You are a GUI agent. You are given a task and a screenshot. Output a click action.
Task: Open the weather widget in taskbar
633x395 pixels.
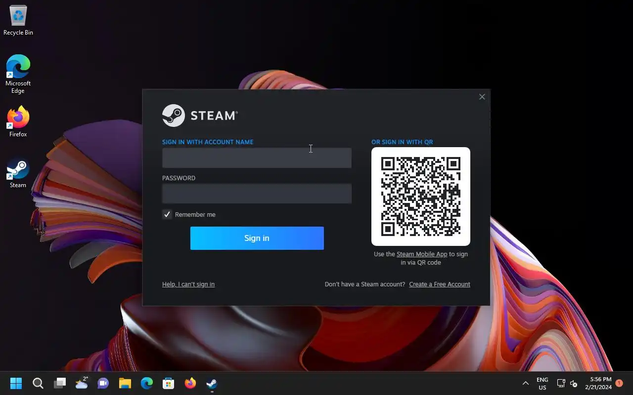point(82,383)
